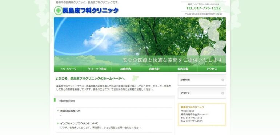Click the green cross logo icon
This screenshot has height=135, width=280.
58,11
